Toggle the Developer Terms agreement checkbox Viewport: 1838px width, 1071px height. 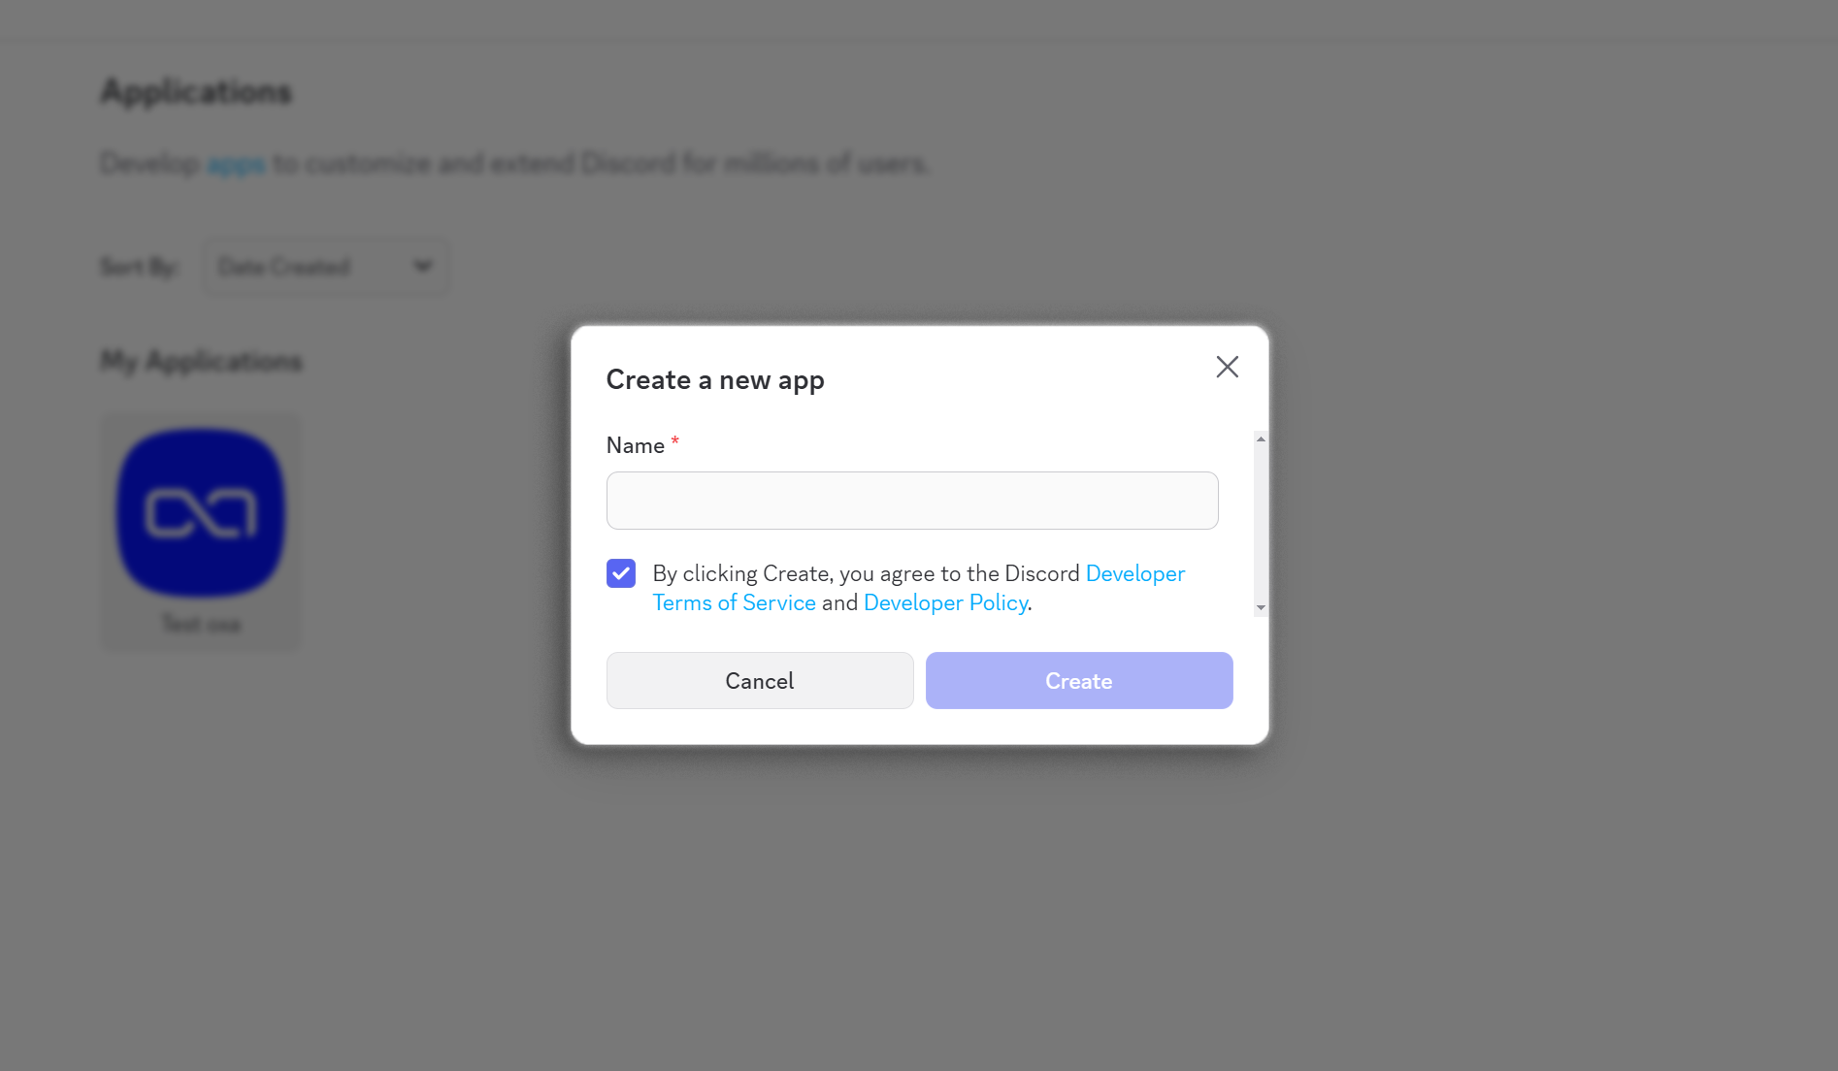pos(621,573)
